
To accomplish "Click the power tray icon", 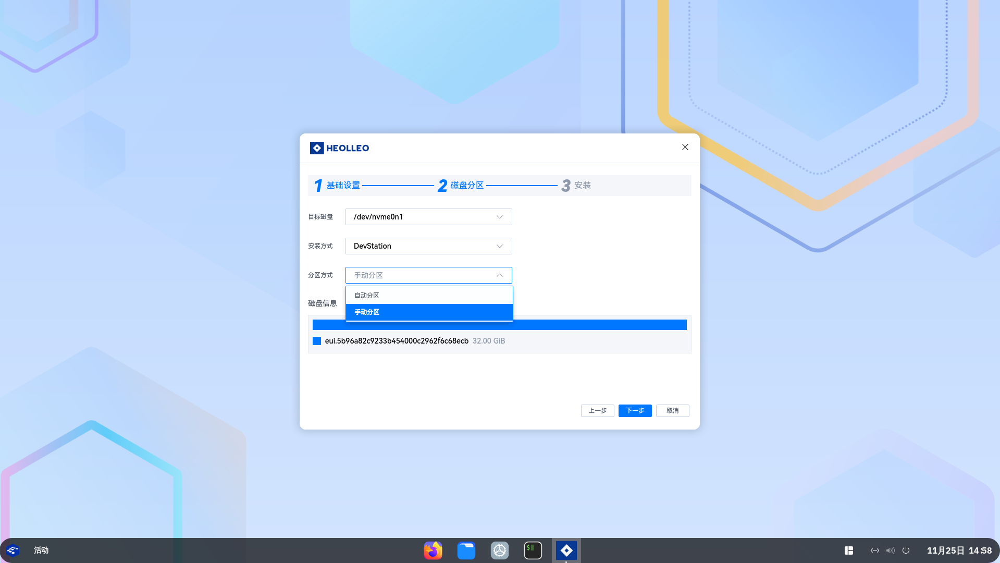I will tap(906, 550).
